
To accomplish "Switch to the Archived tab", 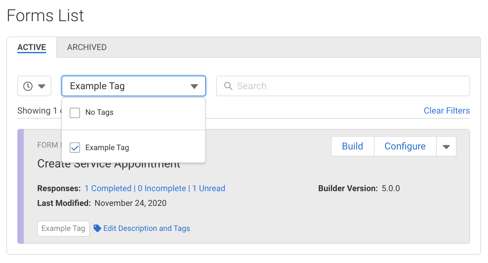I will [x=87, y=47].
